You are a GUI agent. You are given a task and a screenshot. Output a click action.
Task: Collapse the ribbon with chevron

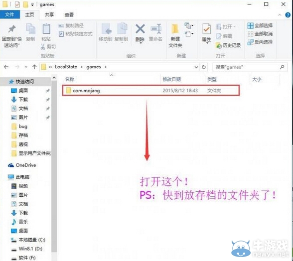click(280, 15)
